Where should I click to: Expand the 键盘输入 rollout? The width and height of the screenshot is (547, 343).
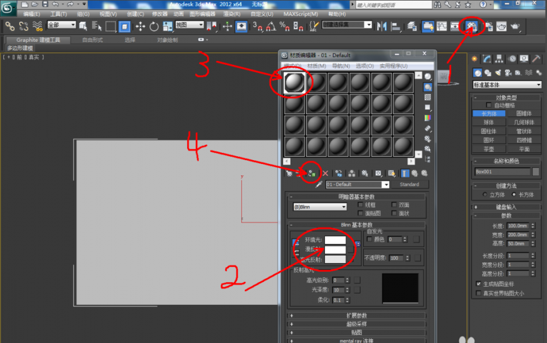pyautogui.click(x=506, y=207)
